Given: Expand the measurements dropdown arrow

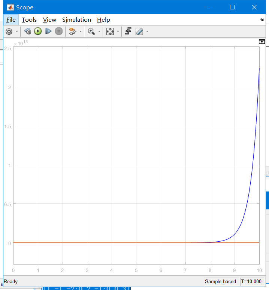Looking at the screenshot, I should (147, 31).
